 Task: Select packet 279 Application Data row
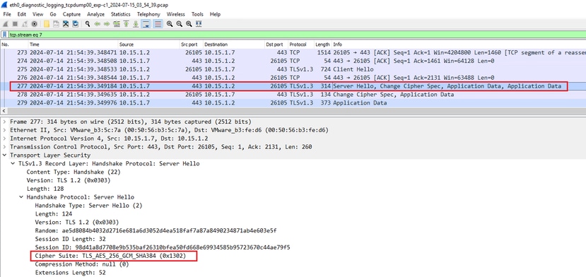tap(293, 102)
